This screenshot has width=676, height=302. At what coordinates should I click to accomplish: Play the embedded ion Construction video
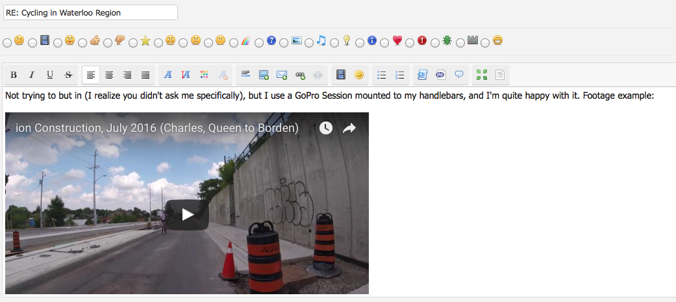pos(187,214)
